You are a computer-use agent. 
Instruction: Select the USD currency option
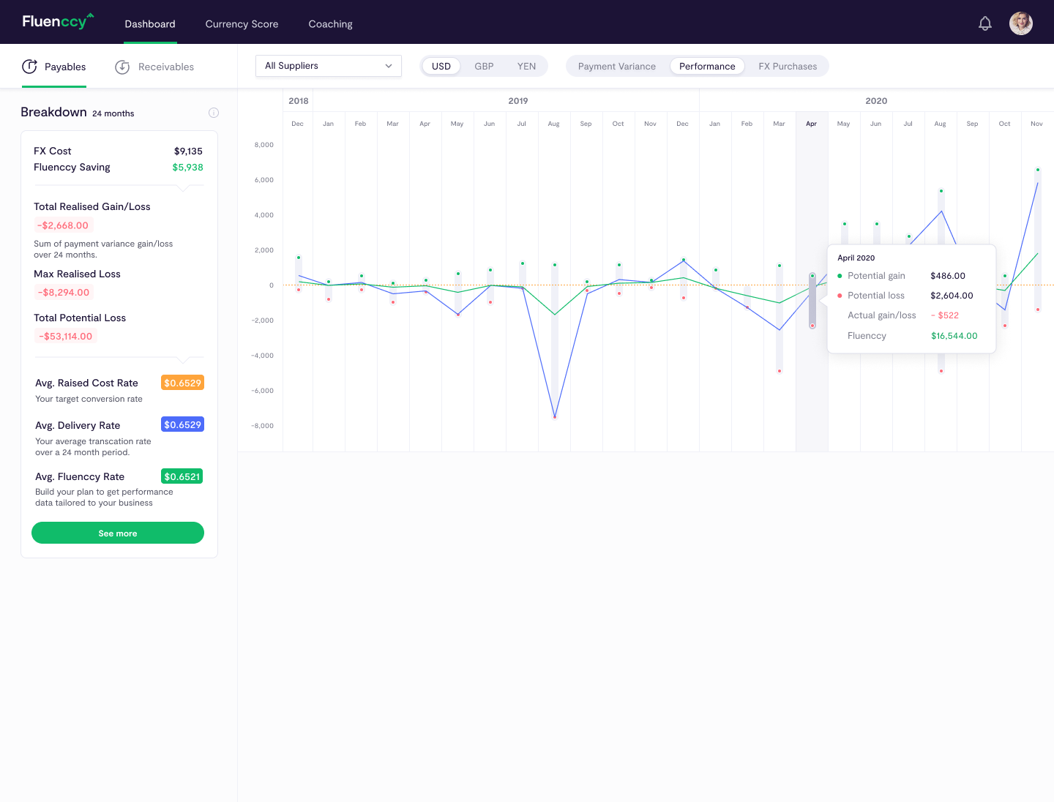(441, 66)
